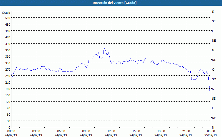Pick the 150 tick label on the left axis
The width and height of the screenshot is (222, 138).
point(8,95)
